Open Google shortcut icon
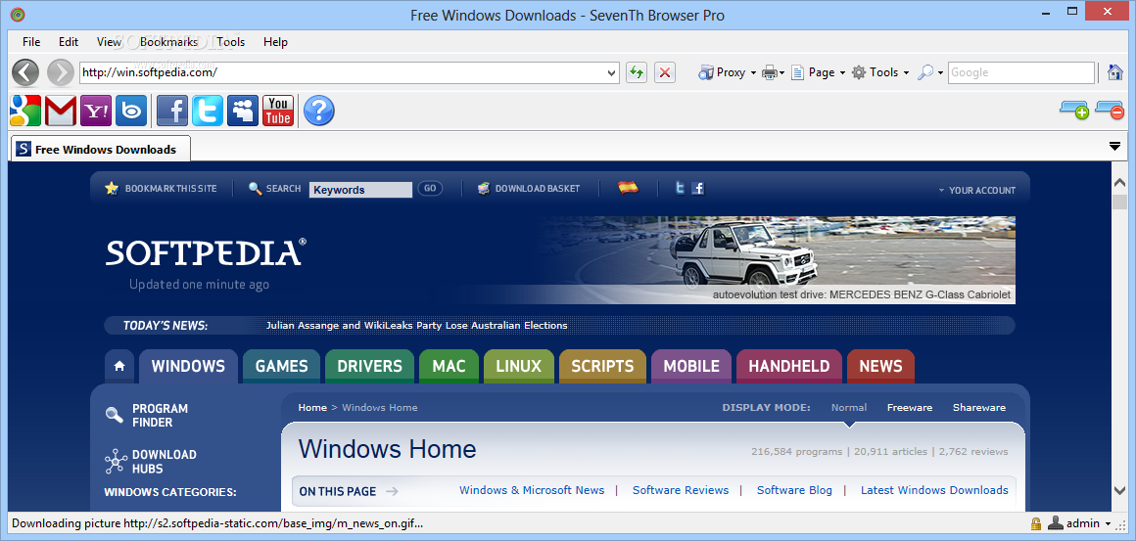 25,111
